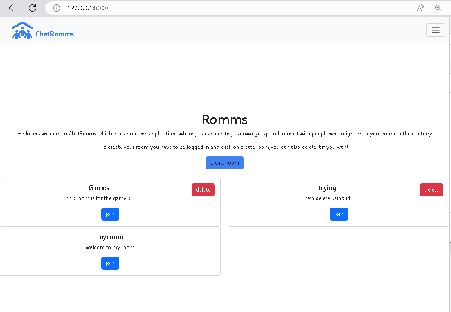
Task: Delete the trying room
Action: pos(431,190)
